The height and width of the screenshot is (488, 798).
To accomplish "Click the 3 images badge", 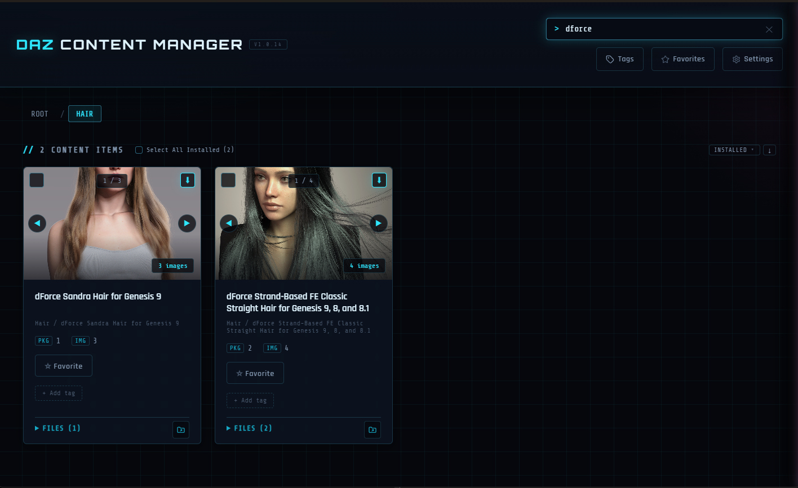I will coord(172,266).
